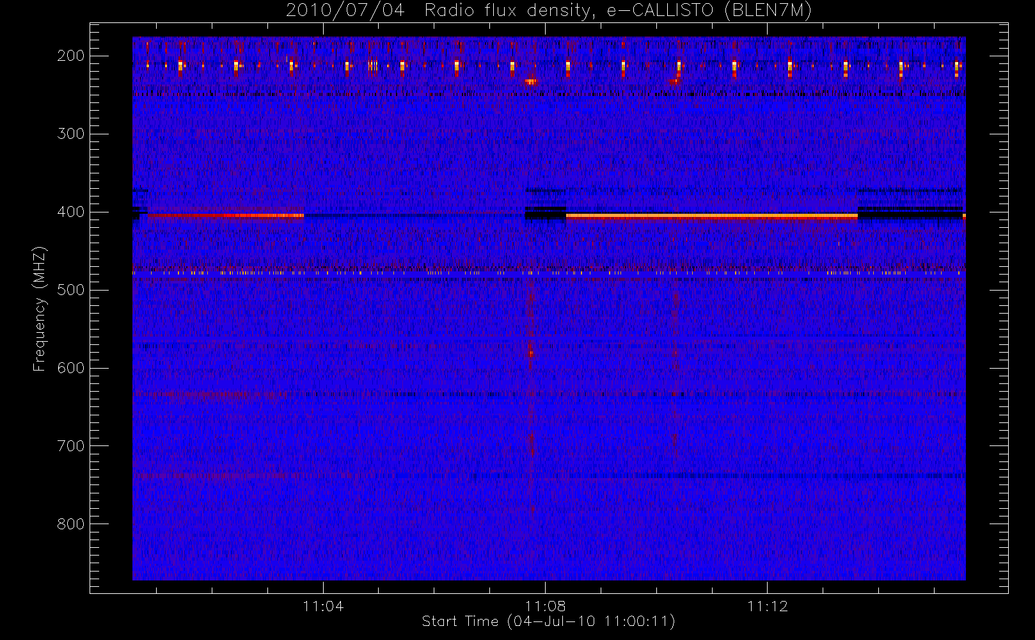Click the 11:12 time tick label

tap(768, 606)
